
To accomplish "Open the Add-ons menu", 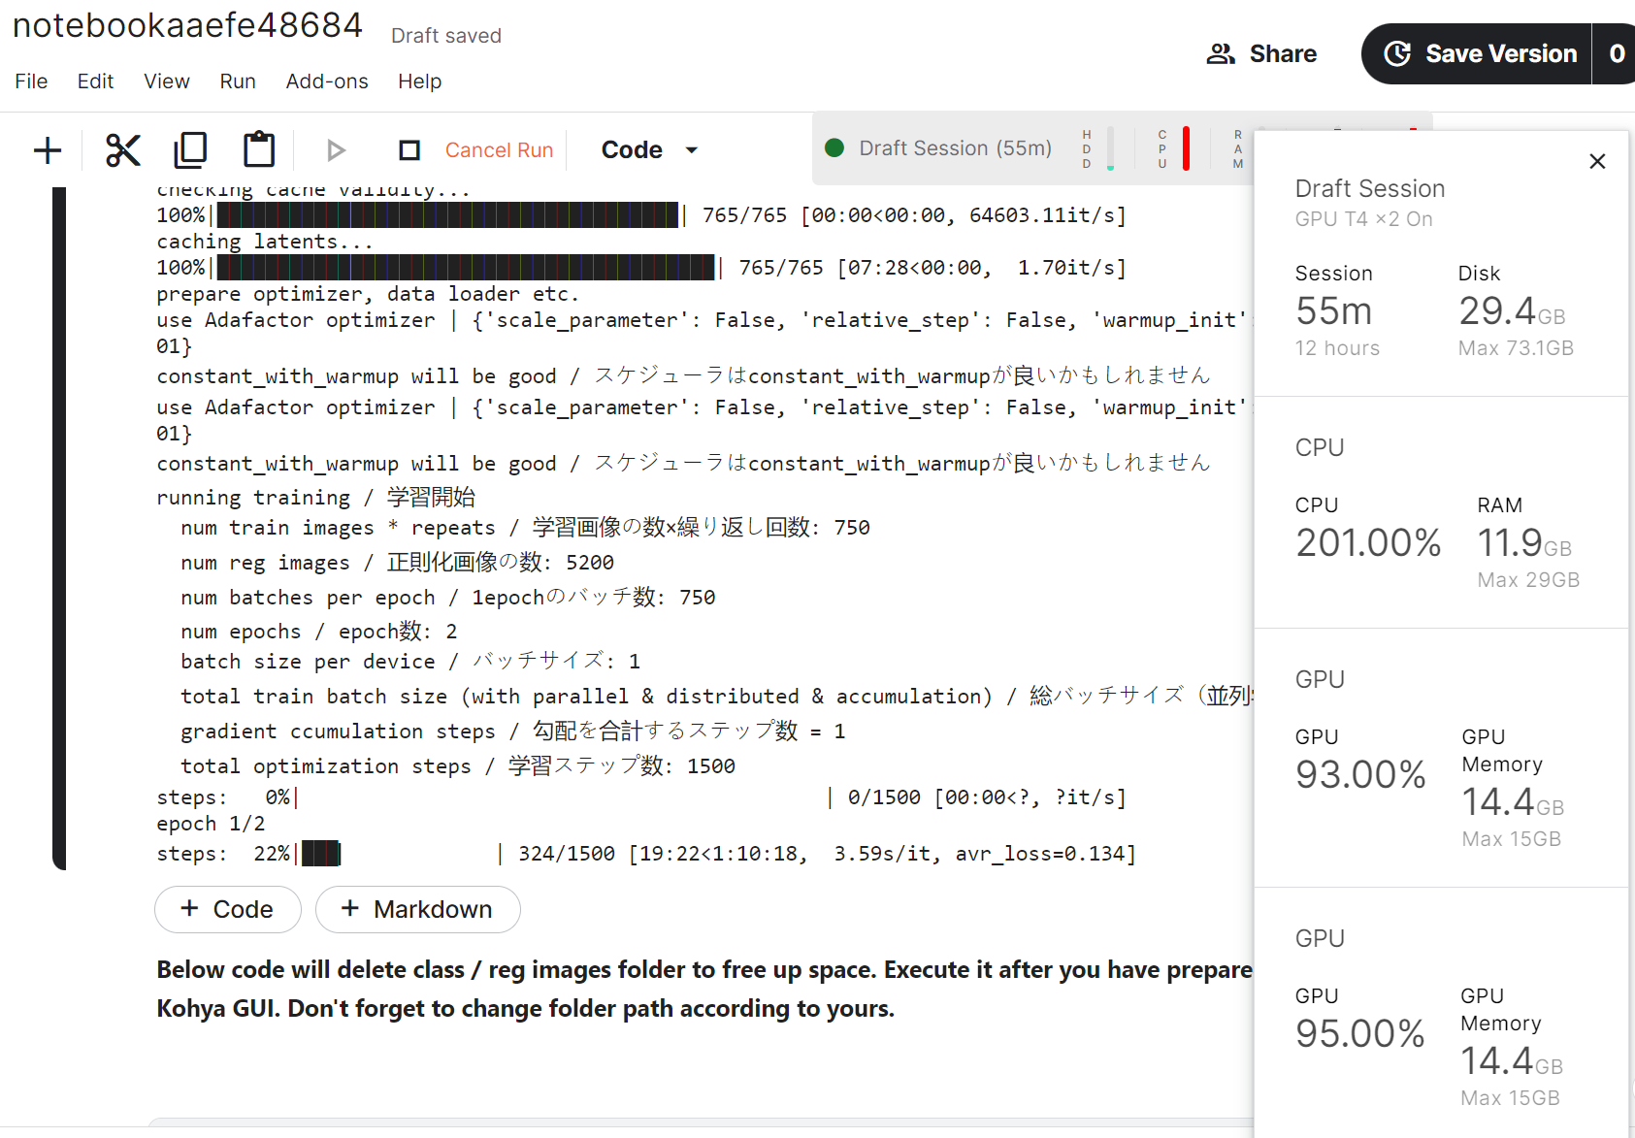I will tap(326, 81).
